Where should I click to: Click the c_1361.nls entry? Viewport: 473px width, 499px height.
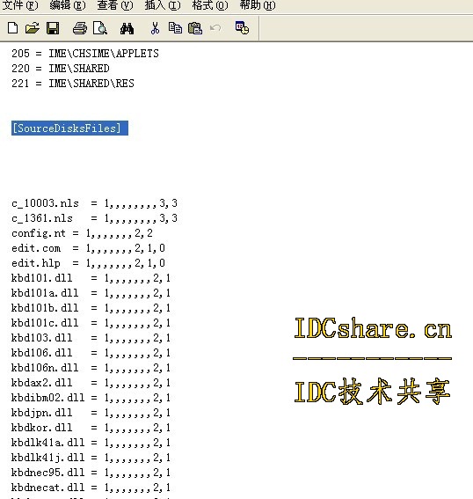tap(94, 218)
